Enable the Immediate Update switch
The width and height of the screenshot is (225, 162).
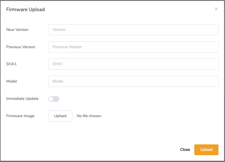(54, 99)
